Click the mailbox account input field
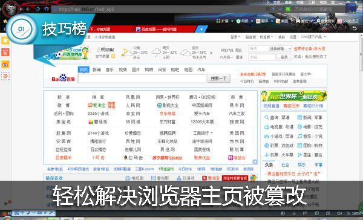The image size is (363, 220). (x=258, y=49)
